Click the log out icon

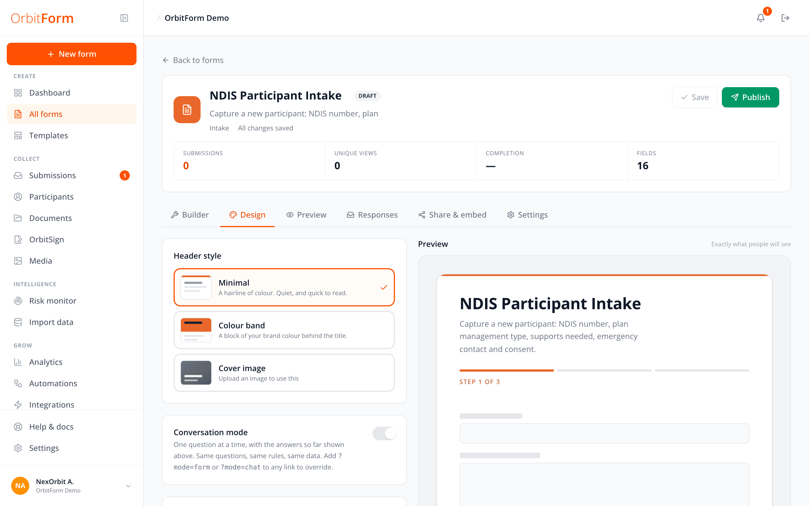pyautogui.click(x=785, y=18)
